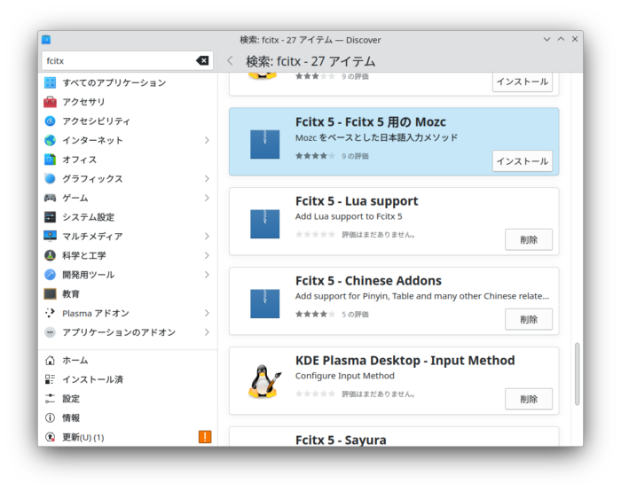Open the オフィス category
Viewport: 621px width, 491px height.
click(128, 160)
